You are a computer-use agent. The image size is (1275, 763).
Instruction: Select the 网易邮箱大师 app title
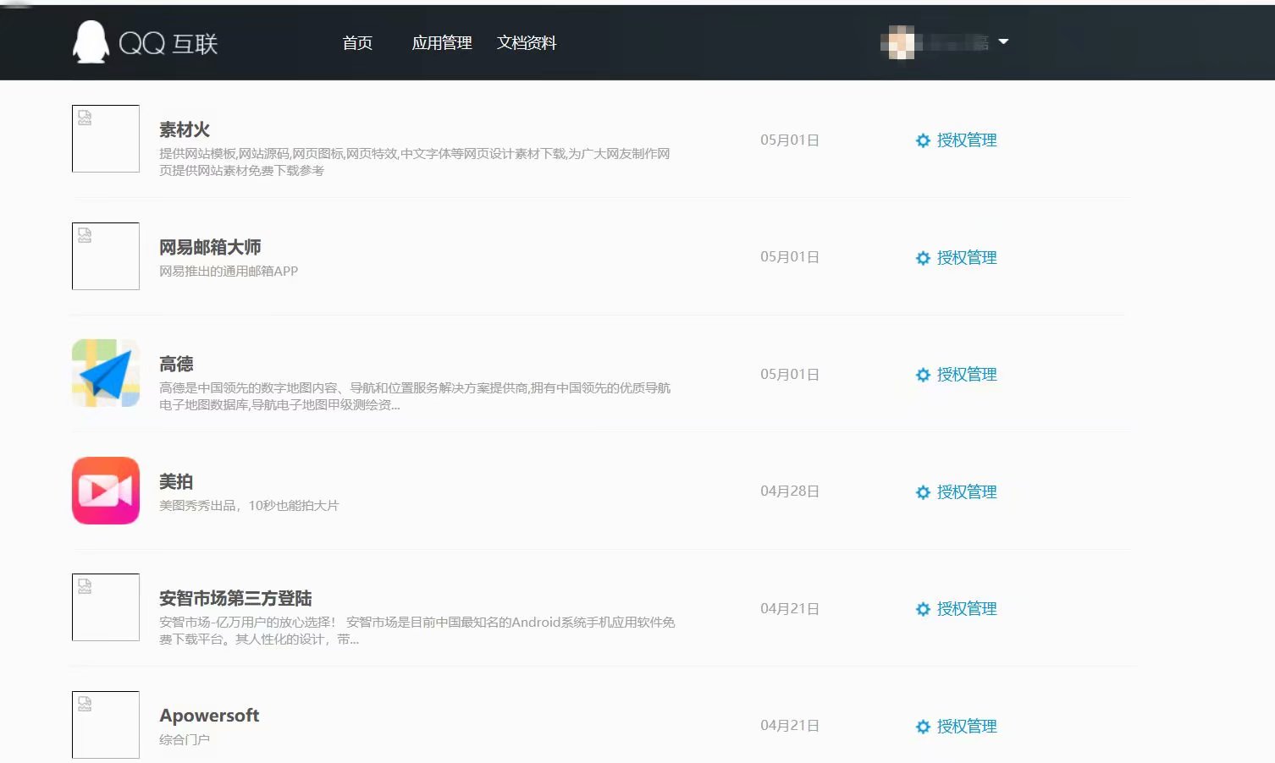click(210, 247)
